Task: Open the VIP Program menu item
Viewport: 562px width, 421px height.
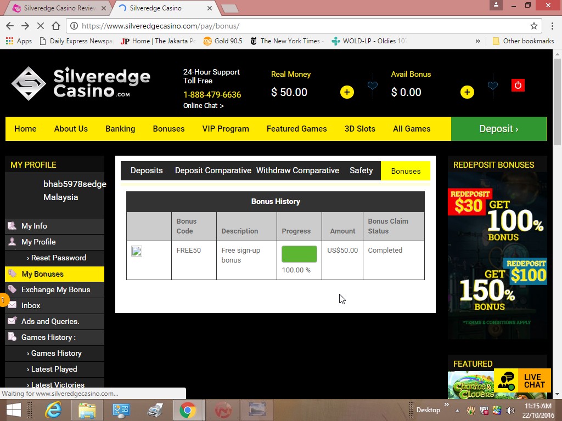Action: point(226,129)
